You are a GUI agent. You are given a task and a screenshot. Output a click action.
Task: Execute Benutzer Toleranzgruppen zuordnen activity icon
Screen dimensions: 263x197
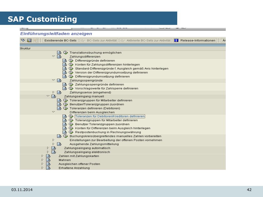pos(71,124)
